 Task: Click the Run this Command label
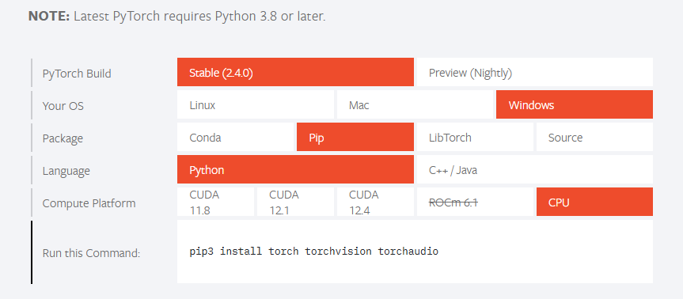coord(91,253)
